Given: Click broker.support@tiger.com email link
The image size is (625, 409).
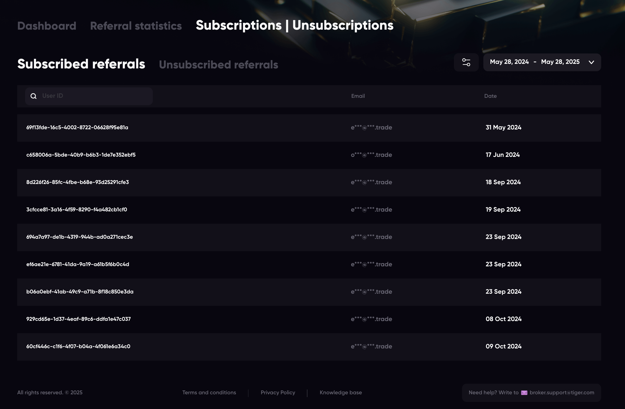Looking at the screenshot, I should (x=562, y=393).
